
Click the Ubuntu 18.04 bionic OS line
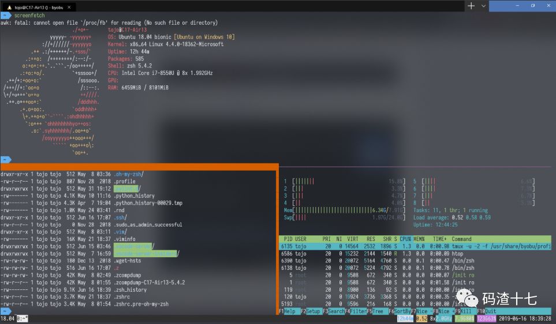[x=171, y=37]
